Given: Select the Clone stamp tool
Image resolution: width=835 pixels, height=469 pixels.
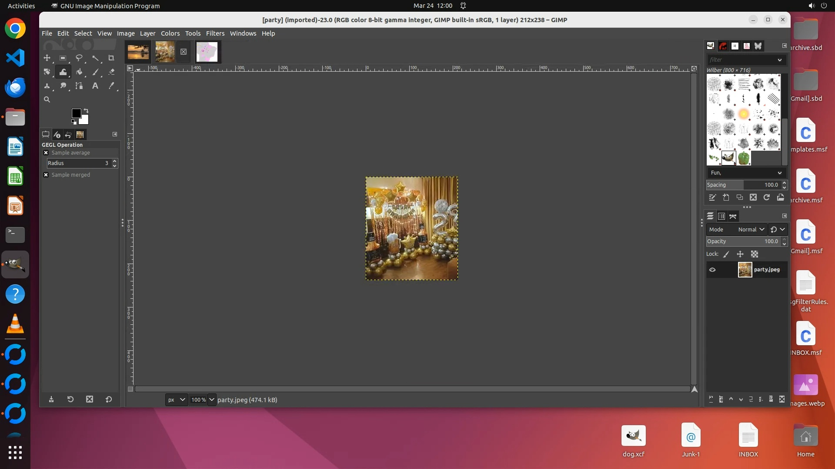Looking at the screenshot, I should (47, 86).
